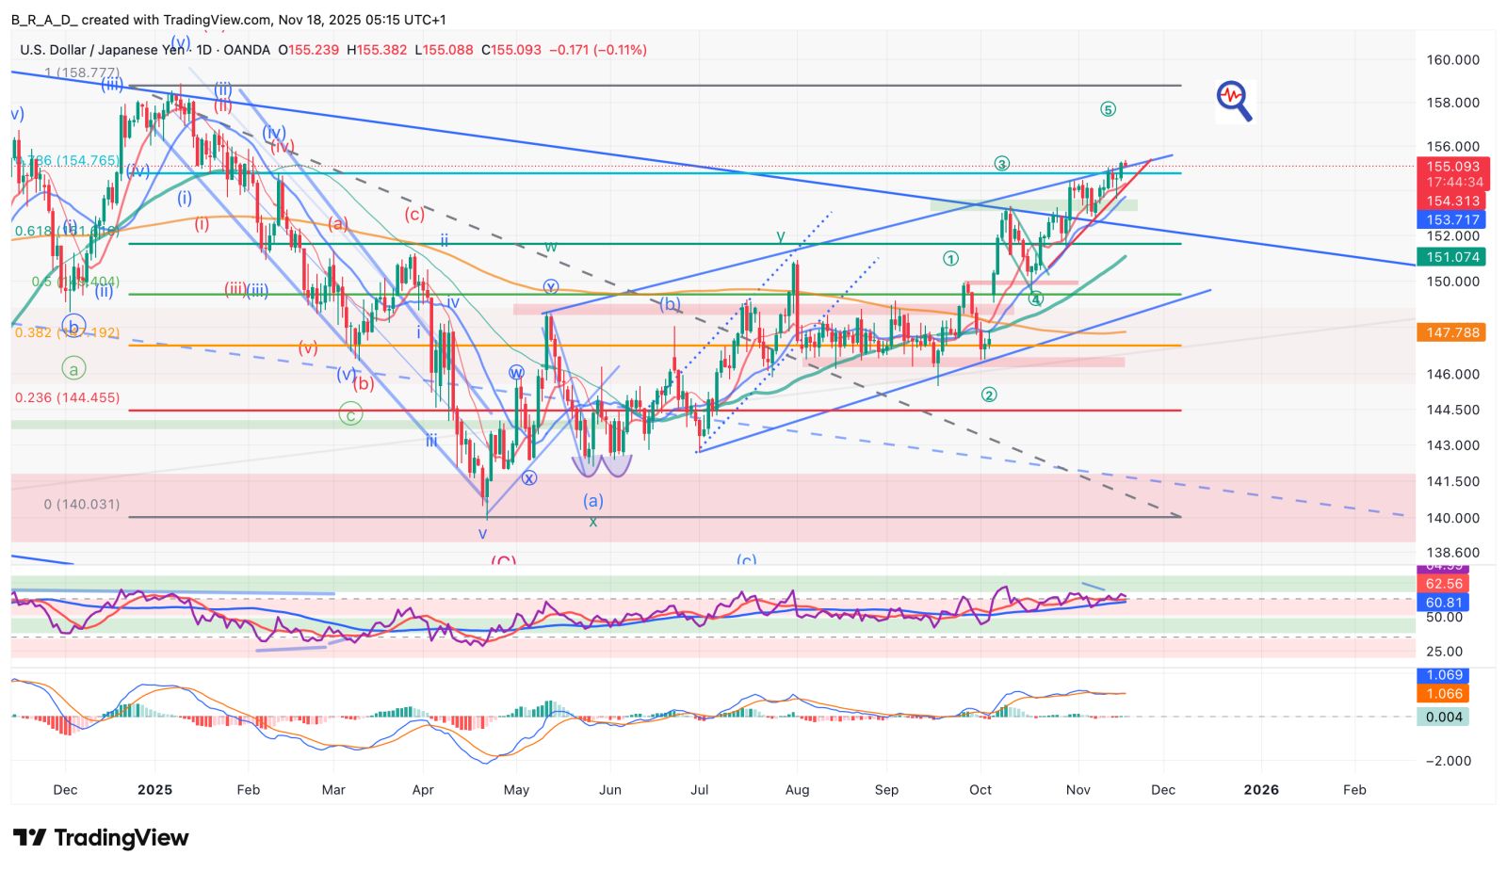
Task: Click the current price label 155.093
Action: pos(1451,167)
